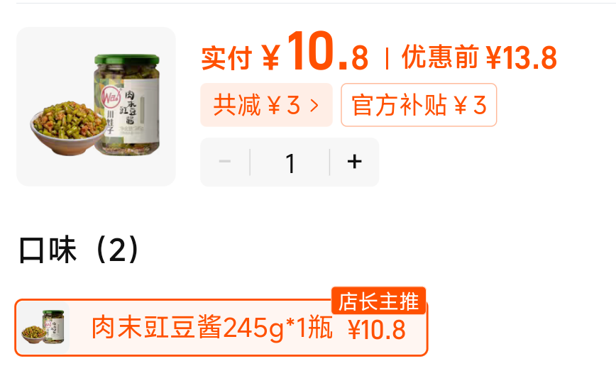This screenshot has width=616, height=366.
Task: Tap the 实付 ¥10.8 paid price
Action: 285,52
